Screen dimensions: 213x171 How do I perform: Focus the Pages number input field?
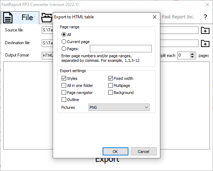coord(121,48)
